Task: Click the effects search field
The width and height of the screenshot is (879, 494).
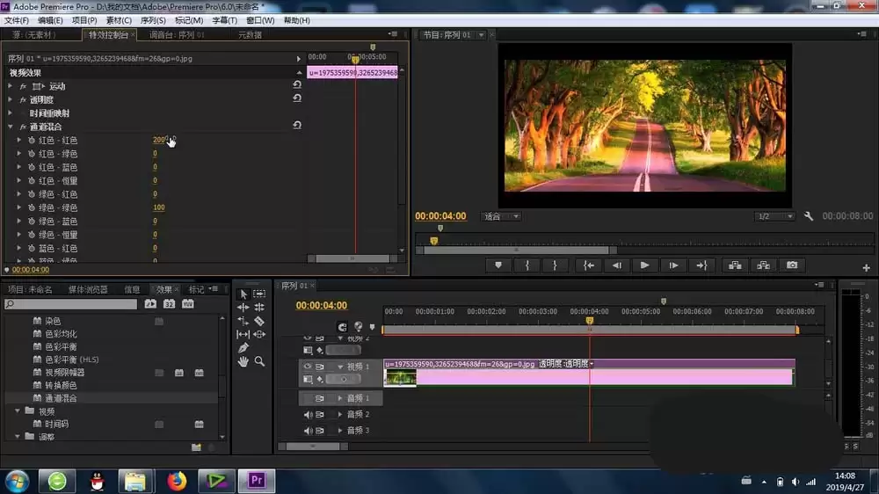Action: click(70, 304)
